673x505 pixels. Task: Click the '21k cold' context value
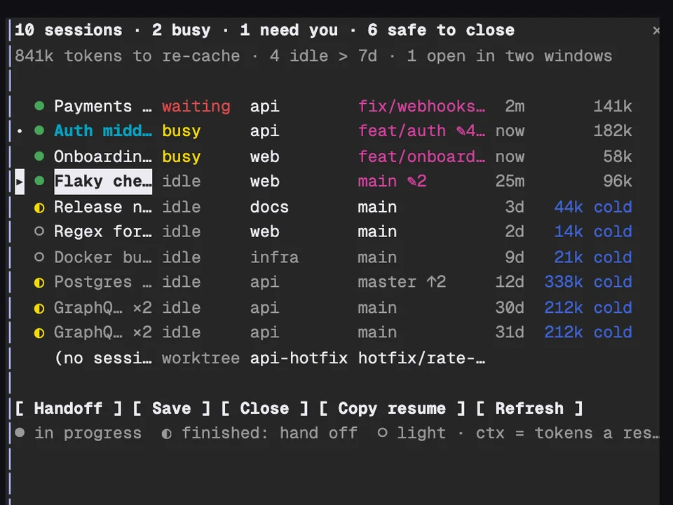593,257
